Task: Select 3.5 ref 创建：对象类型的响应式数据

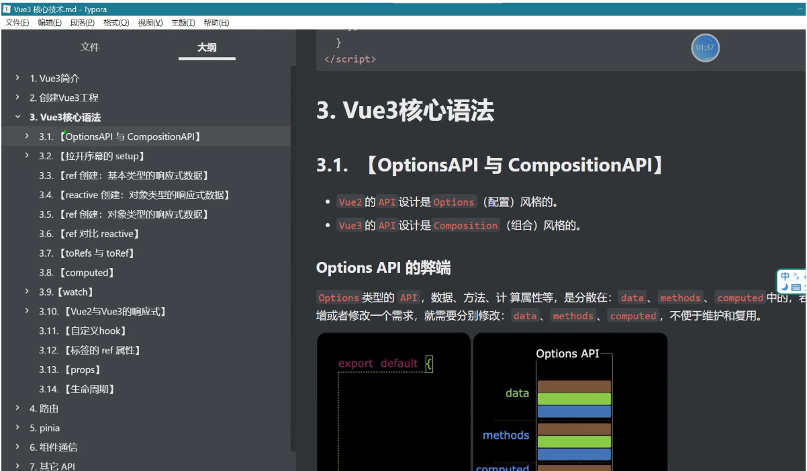Action: tap(125, 215)
